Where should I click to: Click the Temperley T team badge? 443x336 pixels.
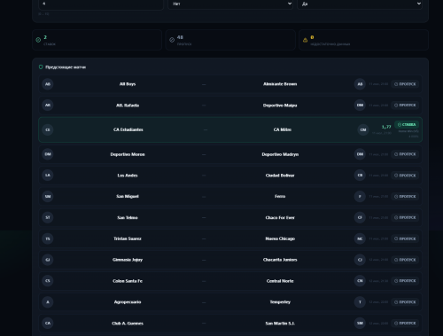point(360,302)
